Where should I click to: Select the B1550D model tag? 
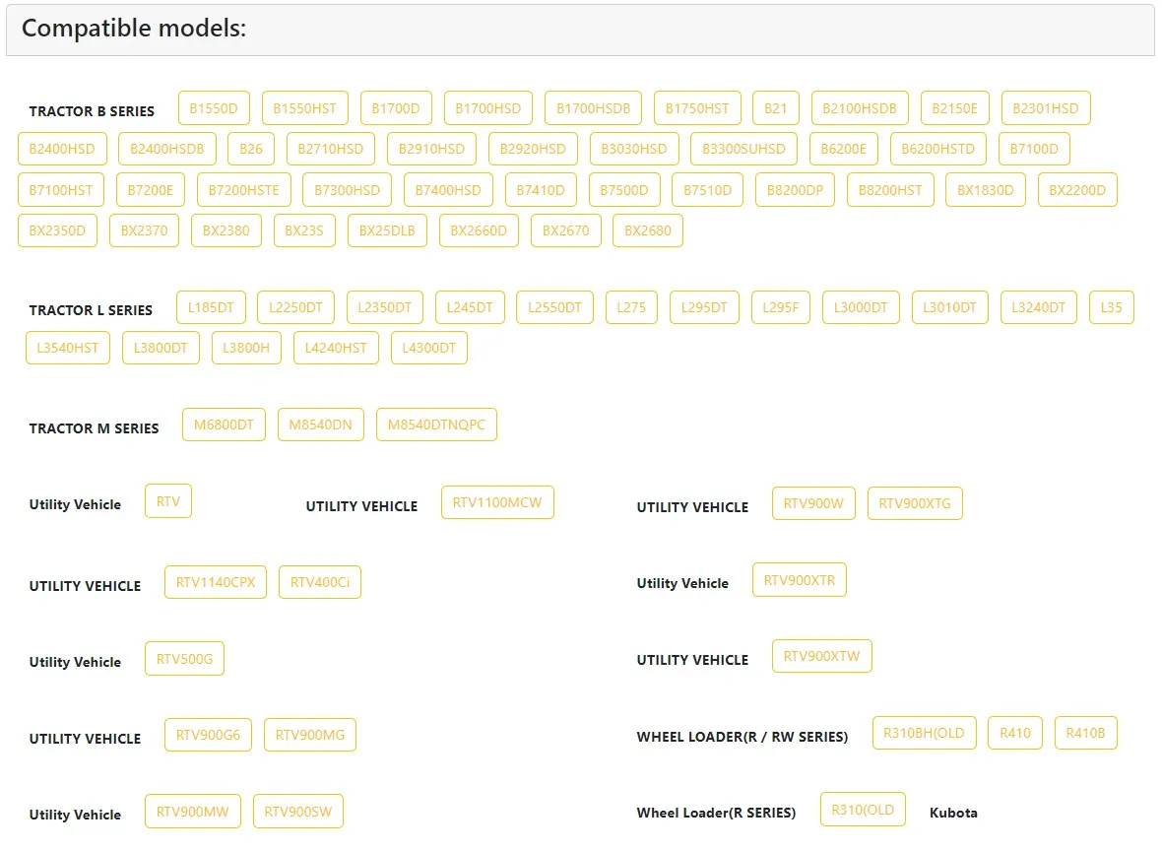[x=214, y=108]
